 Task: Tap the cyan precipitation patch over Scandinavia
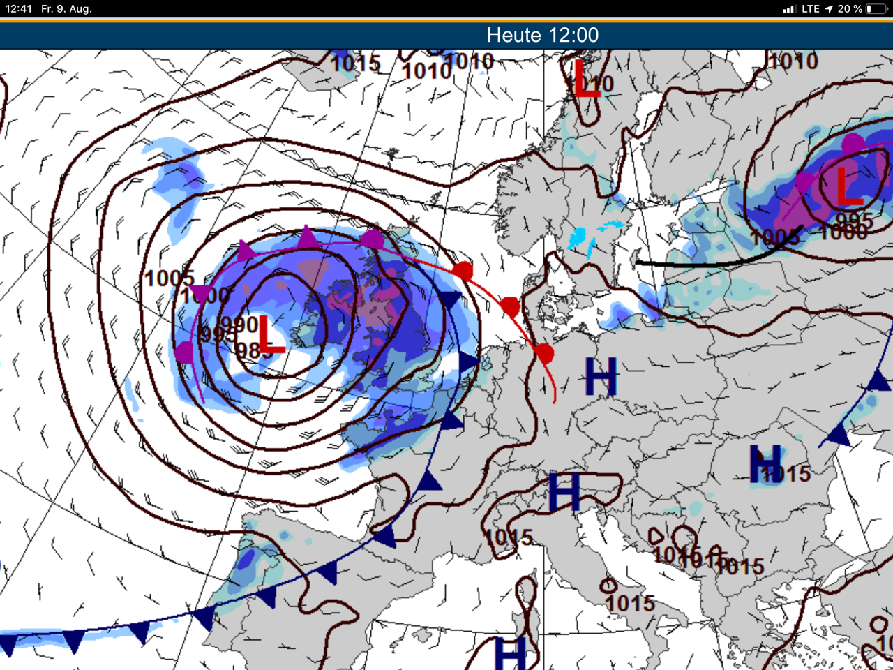click(x=581, y=238)
